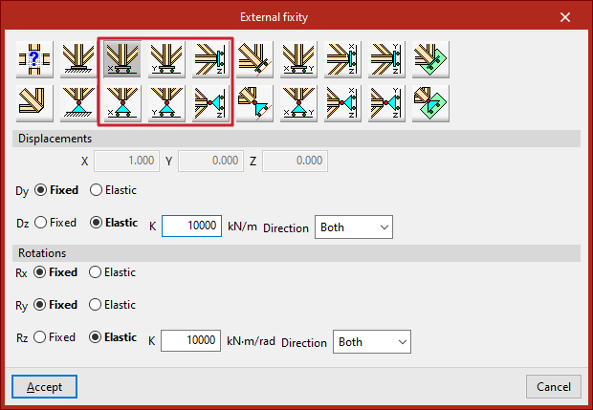Click the Dz stiffness K field in kN/m

pyautogui.click(x=191, y=226)
